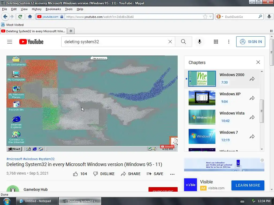
Task: Jump to the Windows XP chapter
Action: 222,98
